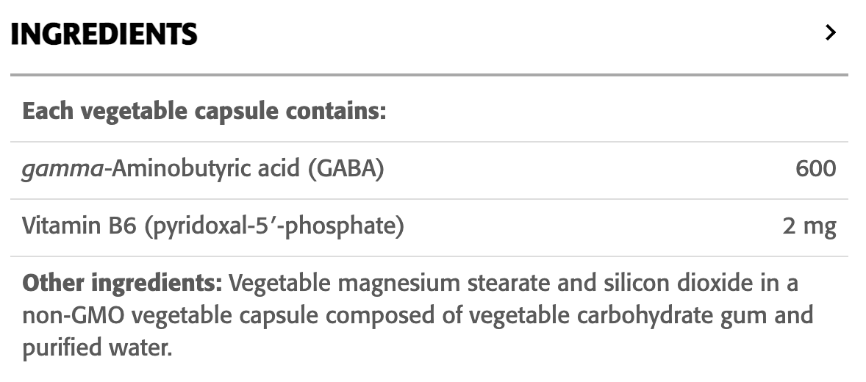Click the 'purified water.' text
The height and width of the screenshot is (382, 866).
coord(97,347)
